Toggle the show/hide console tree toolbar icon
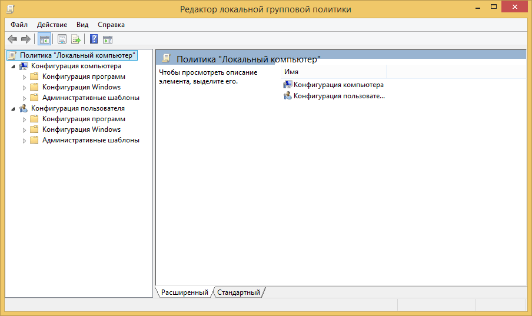This screenshot has height=316, width=532. pos(44,39)
